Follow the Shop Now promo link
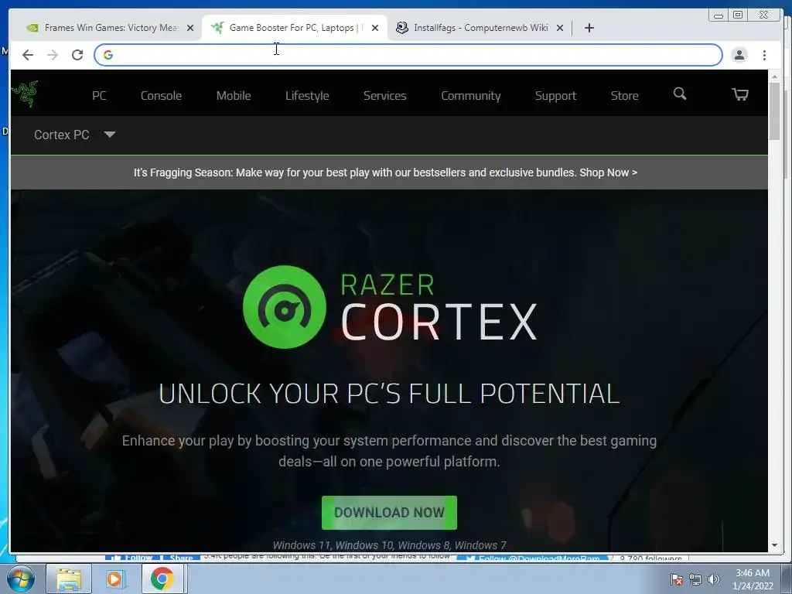 pyautogui.click(x=608, y=172)
